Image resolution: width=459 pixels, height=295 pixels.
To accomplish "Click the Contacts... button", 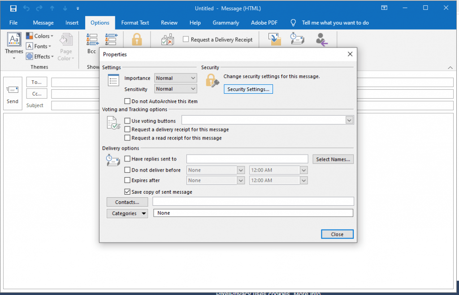I will (127, 202).
